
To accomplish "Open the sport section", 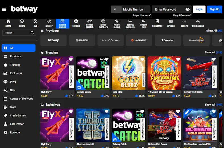I will point(22,24).
